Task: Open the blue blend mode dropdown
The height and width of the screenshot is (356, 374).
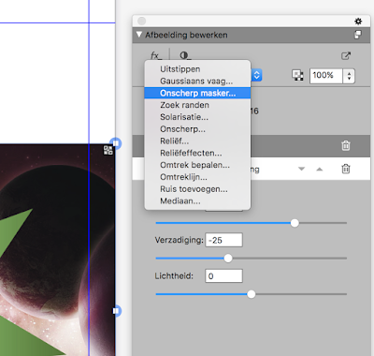Action: point(256,75)
